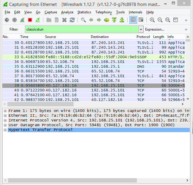Click the classicstun filter input field
The height and width of the screenshot is (185, 193).
click(x=82, y=29)
